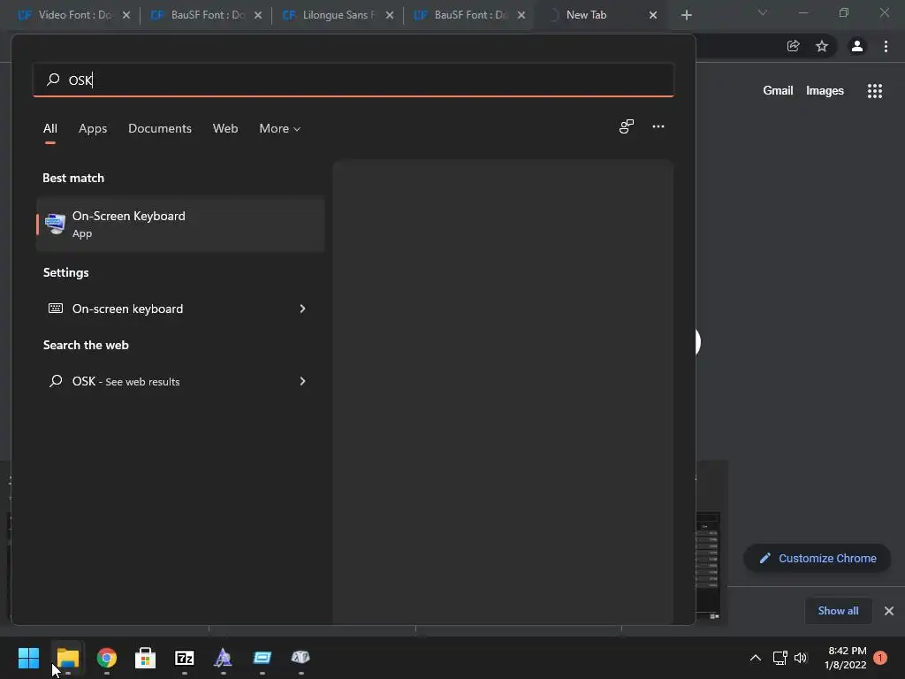The height and width of the screenshot is (679, 905).
Task: Select the Apps search filter
Action: point(93,128)
